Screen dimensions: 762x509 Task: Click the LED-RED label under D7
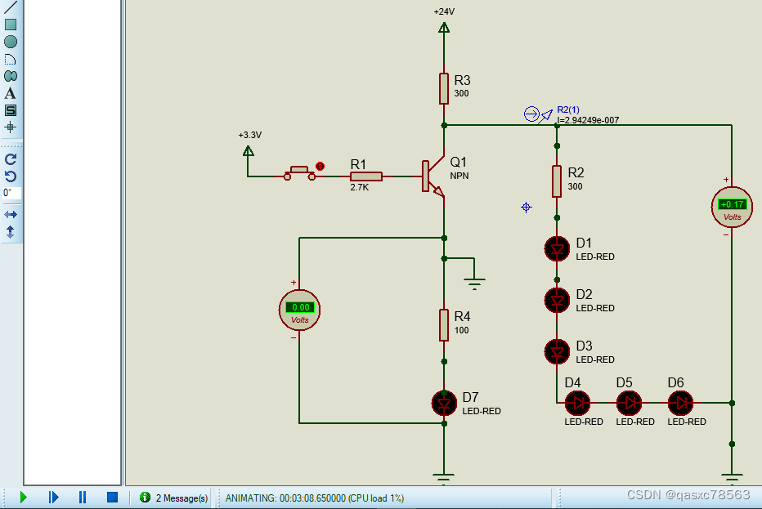pos(482,411)
